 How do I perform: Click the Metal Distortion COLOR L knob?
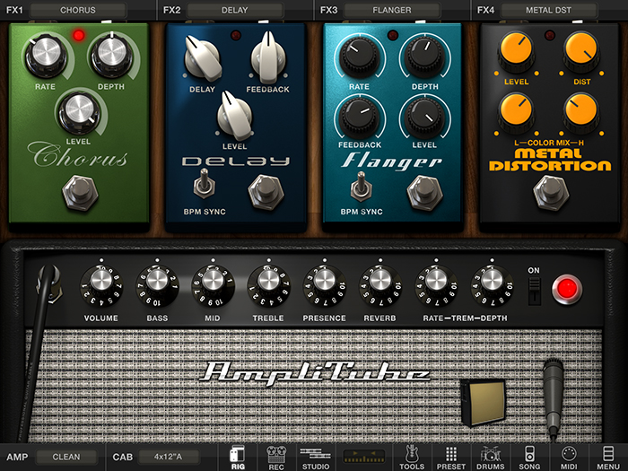[x=516, y=112]
